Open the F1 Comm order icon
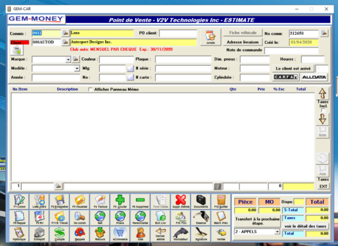Image resolution: width=338 pixels, height=246 pixels. 19,201
